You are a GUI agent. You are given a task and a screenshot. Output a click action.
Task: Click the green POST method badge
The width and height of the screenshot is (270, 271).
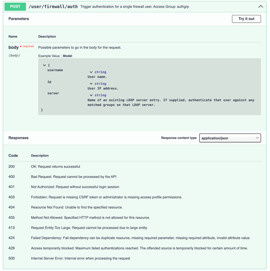15,7
